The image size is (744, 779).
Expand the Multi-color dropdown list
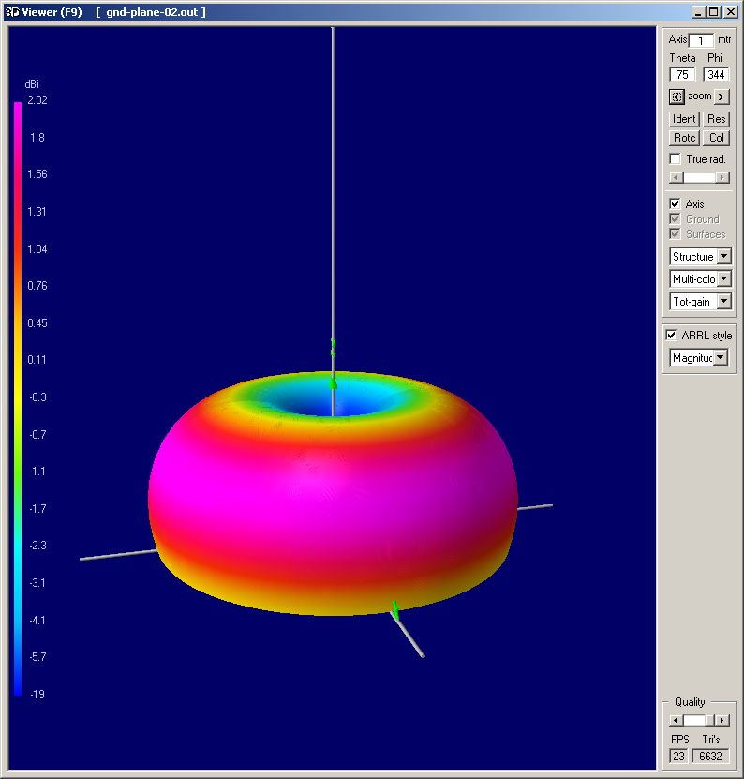pyautogui.click(x=723, y=279)
